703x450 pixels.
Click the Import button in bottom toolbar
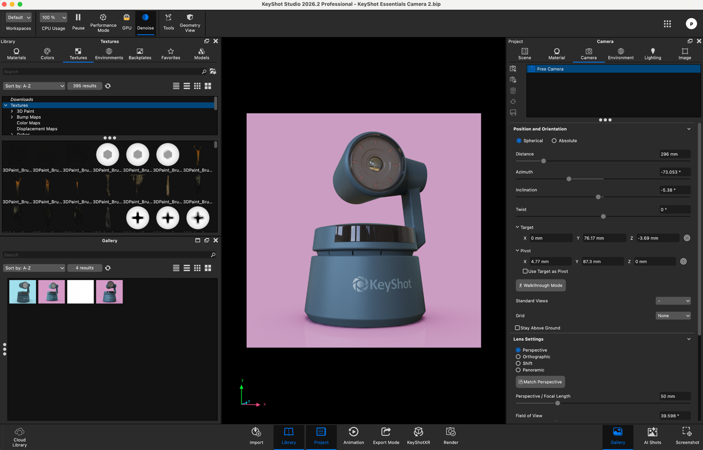[256, 435]
